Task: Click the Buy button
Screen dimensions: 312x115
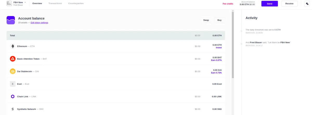Action: [x=219, y=20]
